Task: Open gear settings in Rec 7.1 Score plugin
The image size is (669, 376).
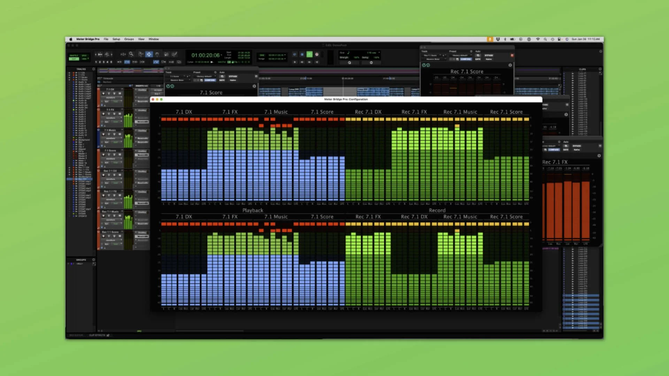Action: [x=510, y=65]
